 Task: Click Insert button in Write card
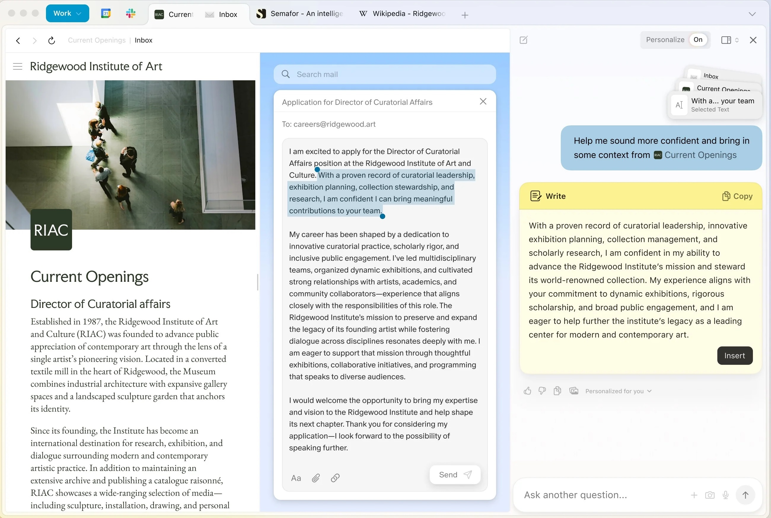click(x=735, y=356)
